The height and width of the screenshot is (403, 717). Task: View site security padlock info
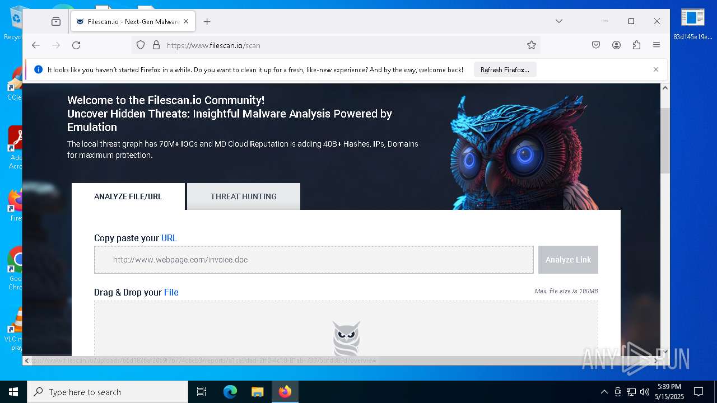[x=156, y=45]
